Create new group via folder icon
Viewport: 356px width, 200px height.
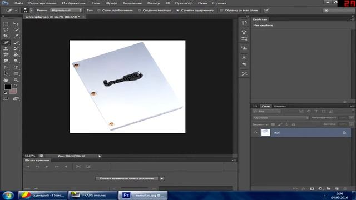click(x=328, y=188)
